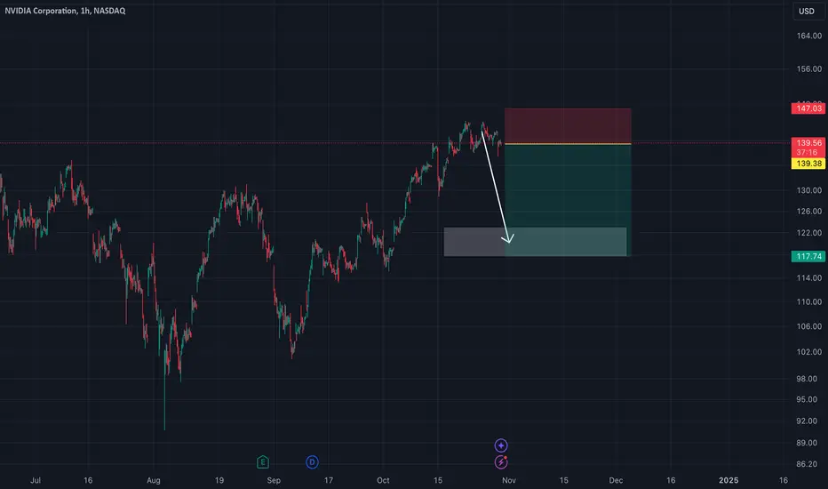Click the 102.00 price axis label

click(809, 352)
